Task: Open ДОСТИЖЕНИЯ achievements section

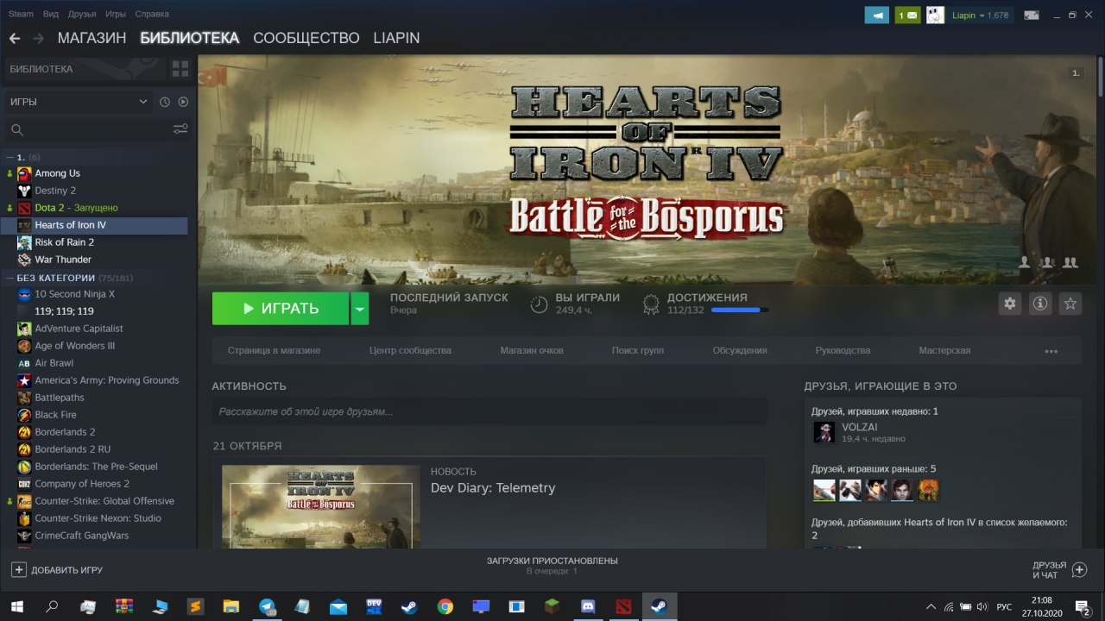Action: (707, 298)
